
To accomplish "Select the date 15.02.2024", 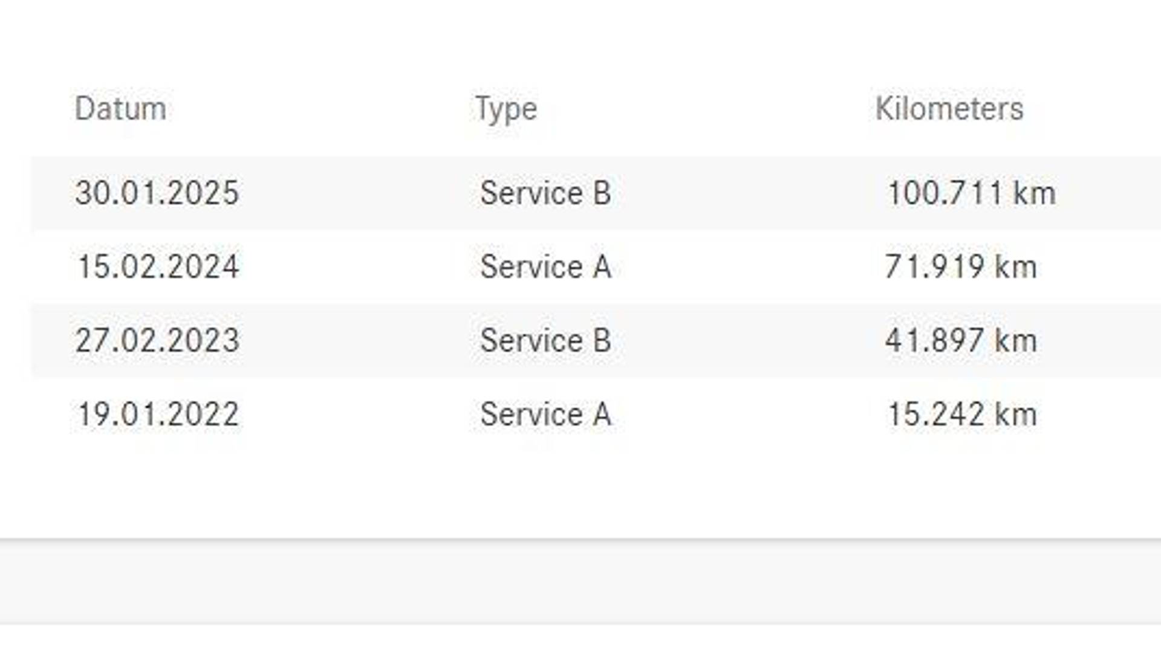I will click(158, 267).
